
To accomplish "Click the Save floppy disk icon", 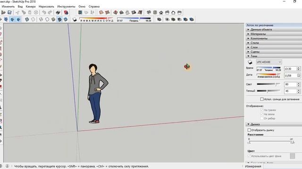I will pyautogui.click(x=9, y=13).
